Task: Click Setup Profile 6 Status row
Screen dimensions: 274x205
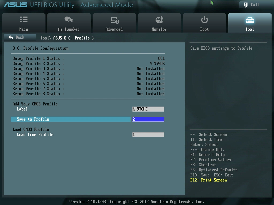Action: pos(89,84)
